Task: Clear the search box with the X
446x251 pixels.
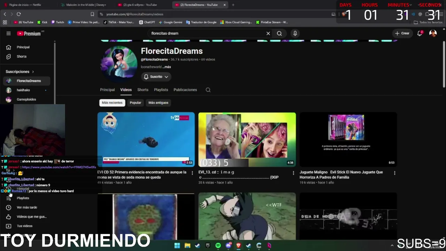Action: pos(268,33)
